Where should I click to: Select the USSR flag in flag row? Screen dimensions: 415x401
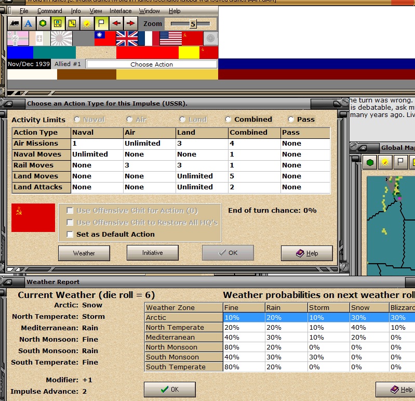point(192,38)
